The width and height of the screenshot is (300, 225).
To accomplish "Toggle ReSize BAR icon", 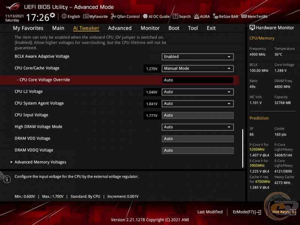I will tap(216, 16).
